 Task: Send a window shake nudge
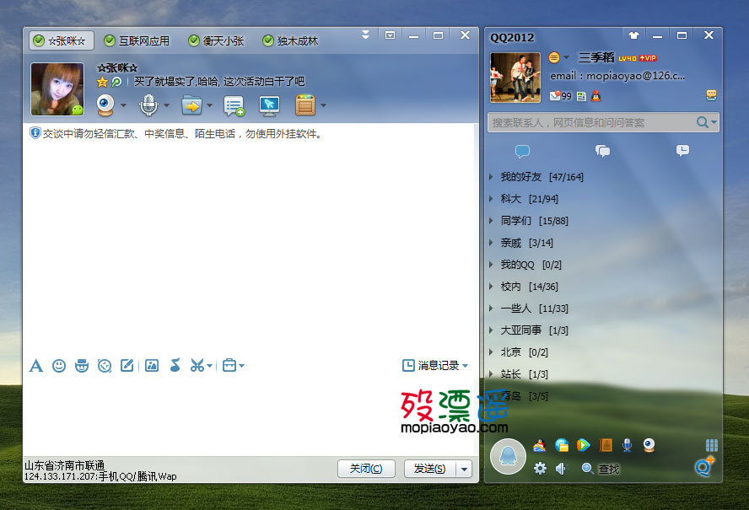pos(104,366)
